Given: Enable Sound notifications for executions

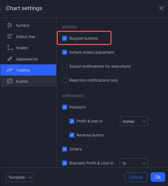Looking at the screenshot, I should click(x=65, y=66).
